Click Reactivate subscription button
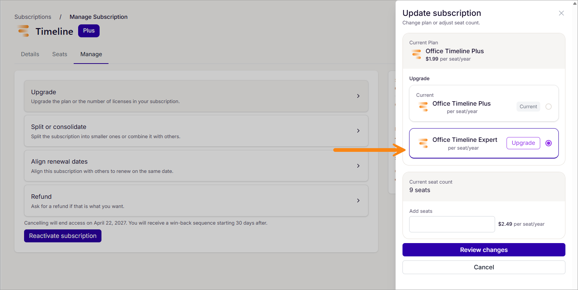 (x=63, y=236)
